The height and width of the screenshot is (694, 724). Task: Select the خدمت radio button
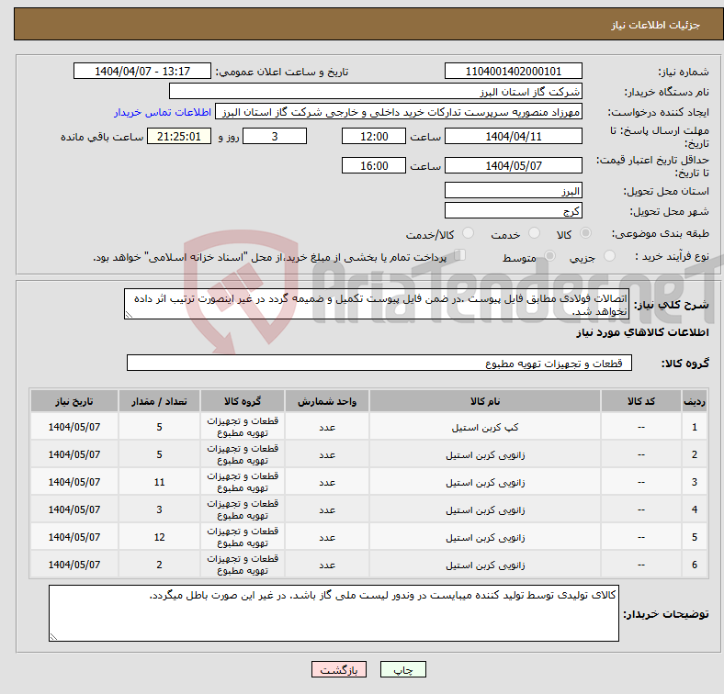(534, 233)
